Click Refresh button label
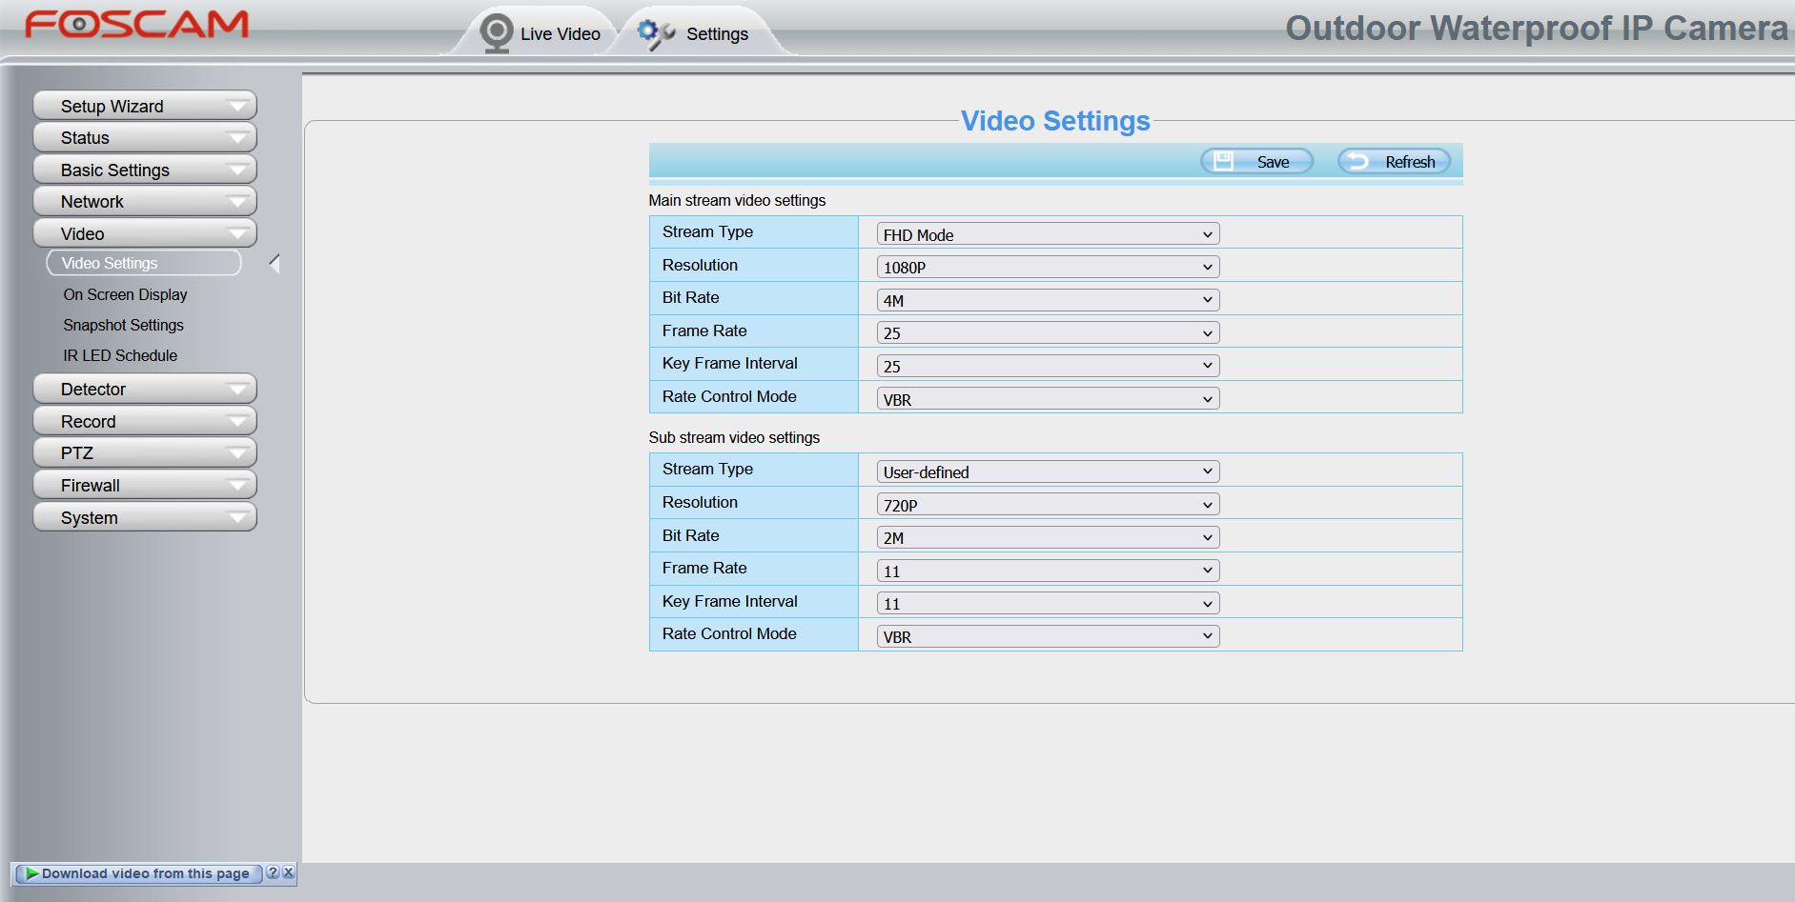Image resolution: width=1795 pixels, height=902 pixels. click(1410, 162)
